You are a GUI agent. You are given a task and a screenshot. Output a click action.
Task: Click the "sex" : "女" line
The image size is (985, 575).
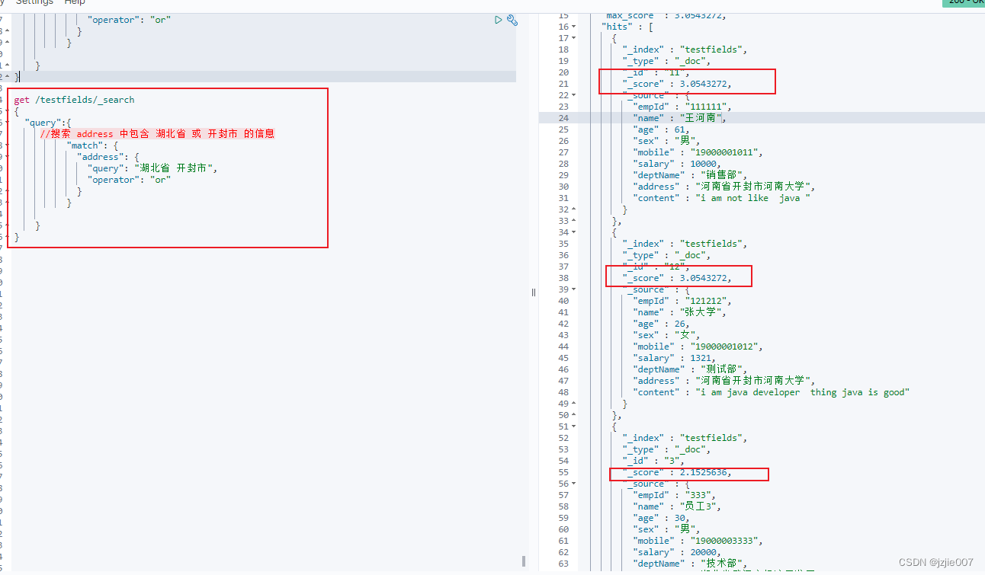pyautogui.click(x=665, y=335)
